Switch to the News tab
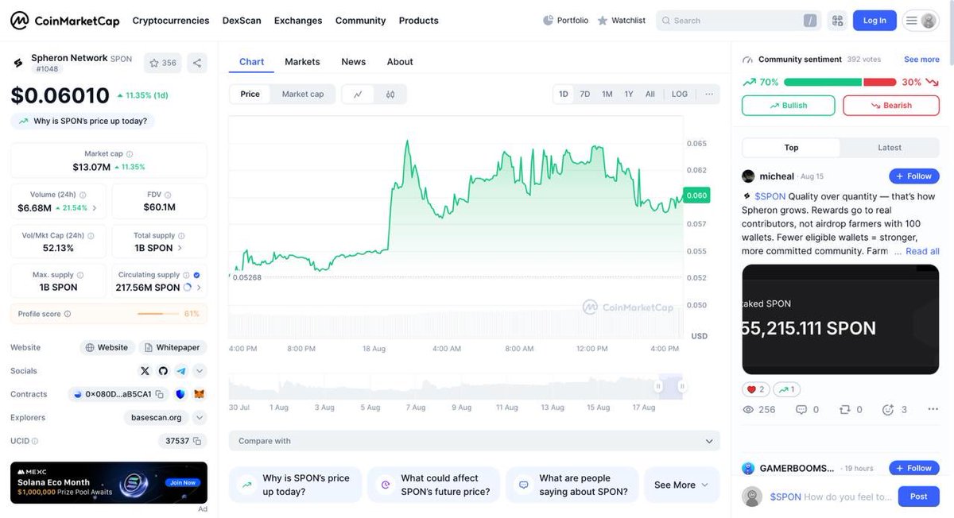The width and height of the screenshot is (954, 518). pos(354,62)
